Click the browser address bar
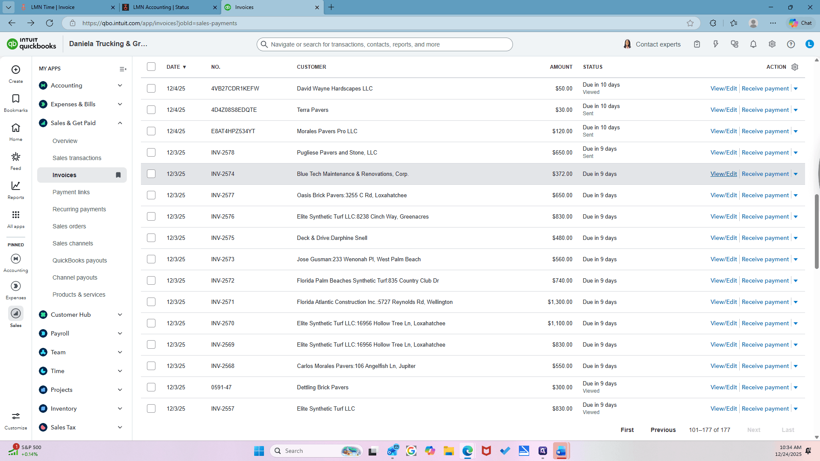Image resolution: width=820 pixels, height=461 pixels. pyautogui.click(x=380, y=23)
